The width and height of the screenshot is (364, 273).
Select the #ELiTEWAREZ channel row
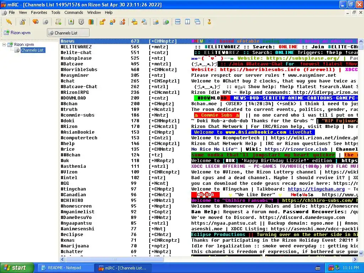pos(209,47)
